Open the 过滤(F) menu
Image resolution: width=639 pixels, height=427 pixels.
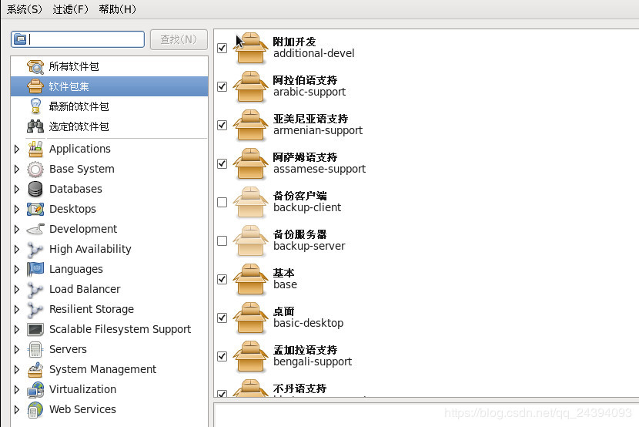pyautogui.click(x=71, y=9)
